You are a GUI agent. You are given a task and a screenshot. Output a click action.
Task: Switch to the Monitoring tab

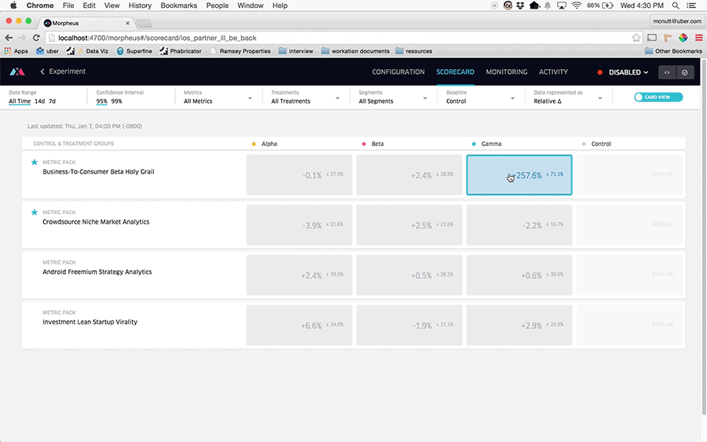click(506, 72)
